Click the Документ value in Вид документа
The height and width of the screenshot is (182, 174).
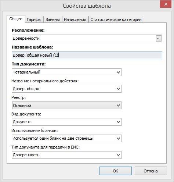[22, 122]
